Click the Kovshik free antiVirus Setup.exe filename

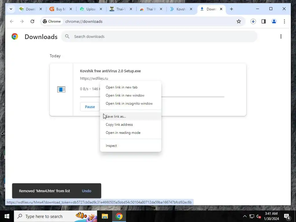(x=110, y=71)
